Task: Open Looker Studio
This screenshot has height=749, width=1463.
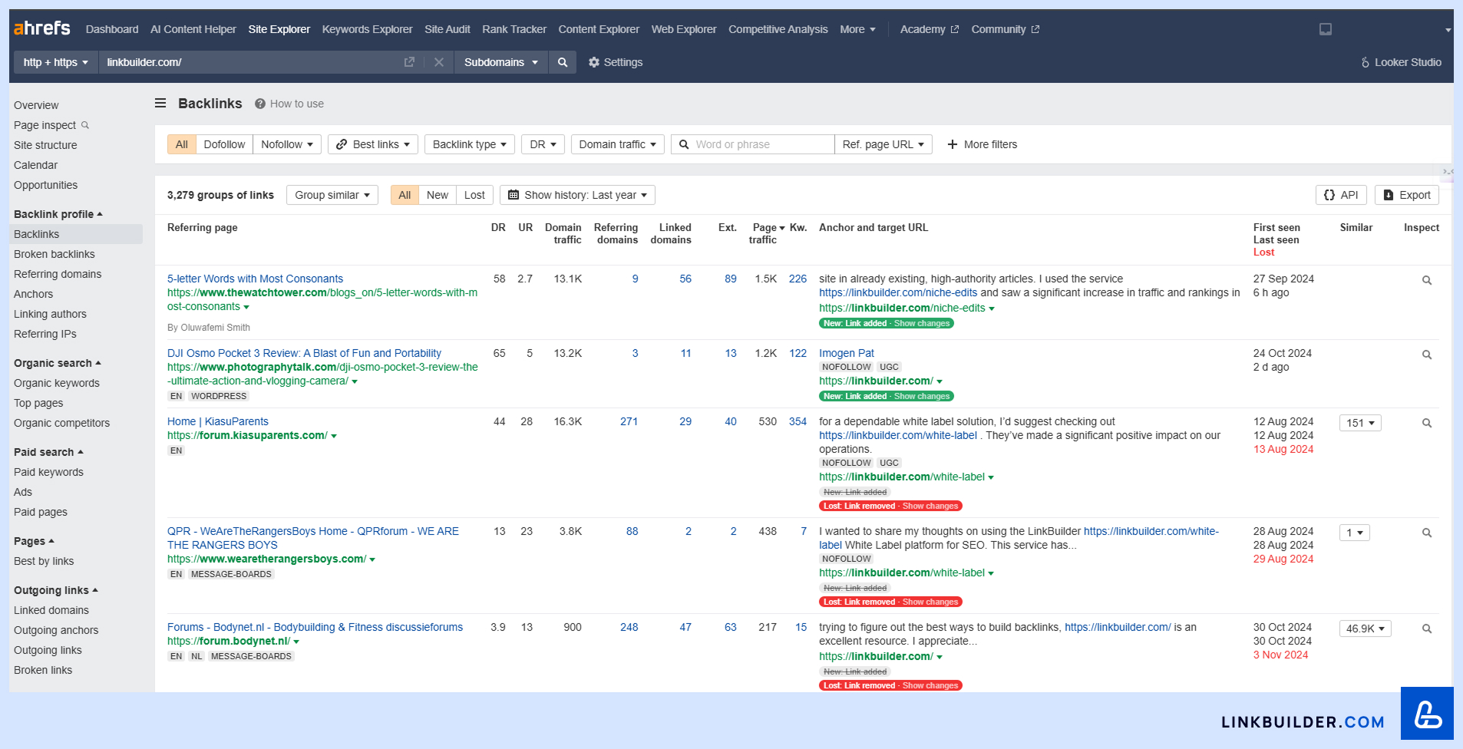Action: (x=1401, y=62)
